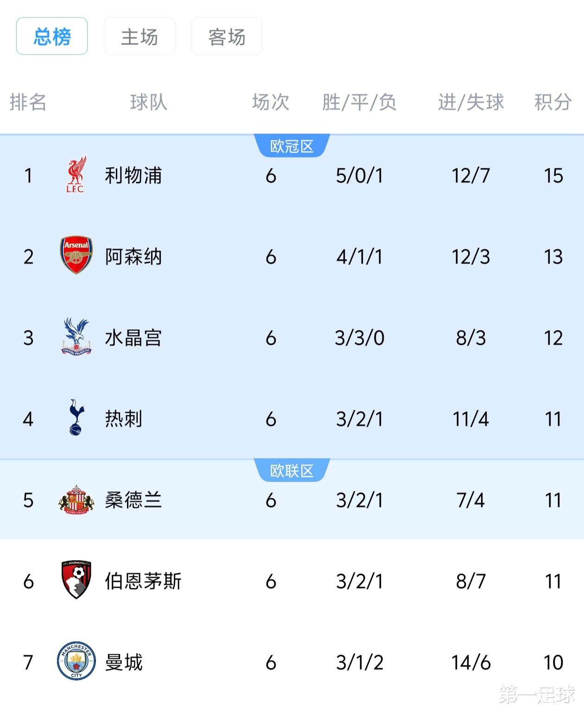Click the 欧冠区 zone label

[292, 147]
